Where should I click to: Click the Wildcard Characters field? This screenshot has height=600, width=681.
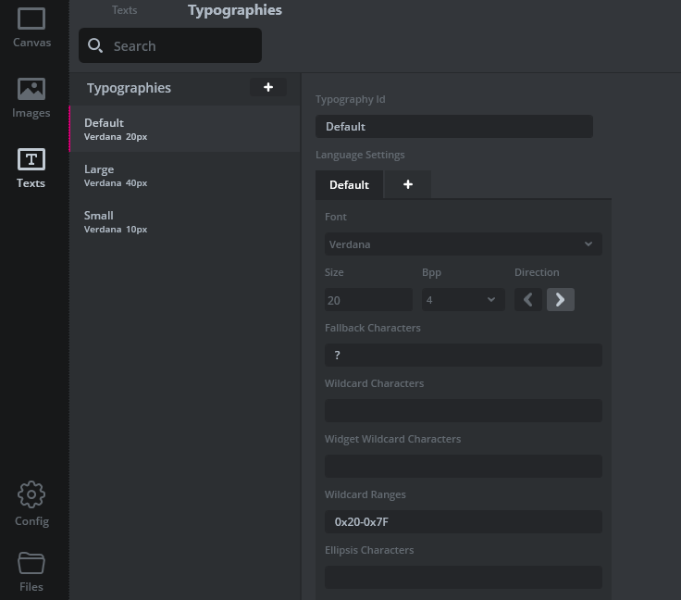click(x=463, y=411)
